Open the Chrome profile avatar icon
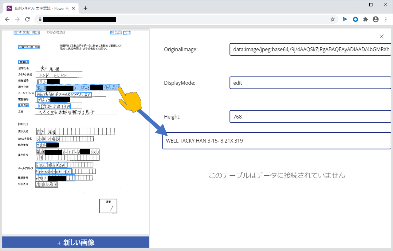This screenshot has width=393, height=251. [x=375, y=19]
